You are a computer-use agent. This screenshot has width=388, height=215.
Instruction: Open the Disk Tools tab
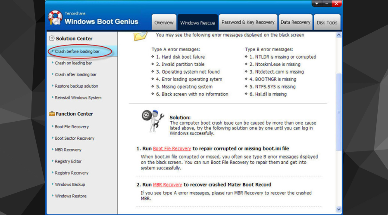(327, 22)
